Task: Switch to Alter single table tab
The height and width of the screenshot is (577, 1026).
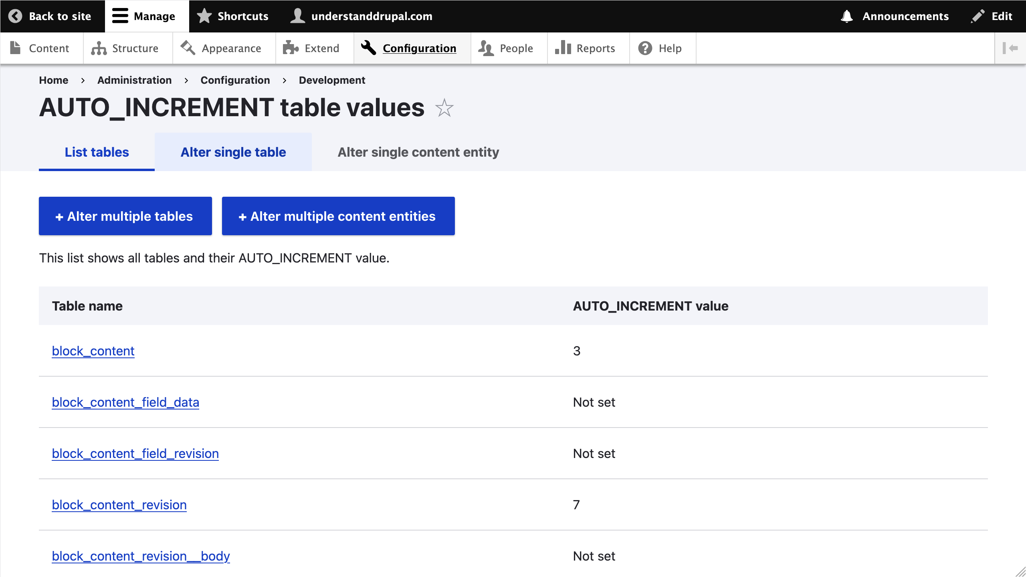Action: tap(233, 152)
